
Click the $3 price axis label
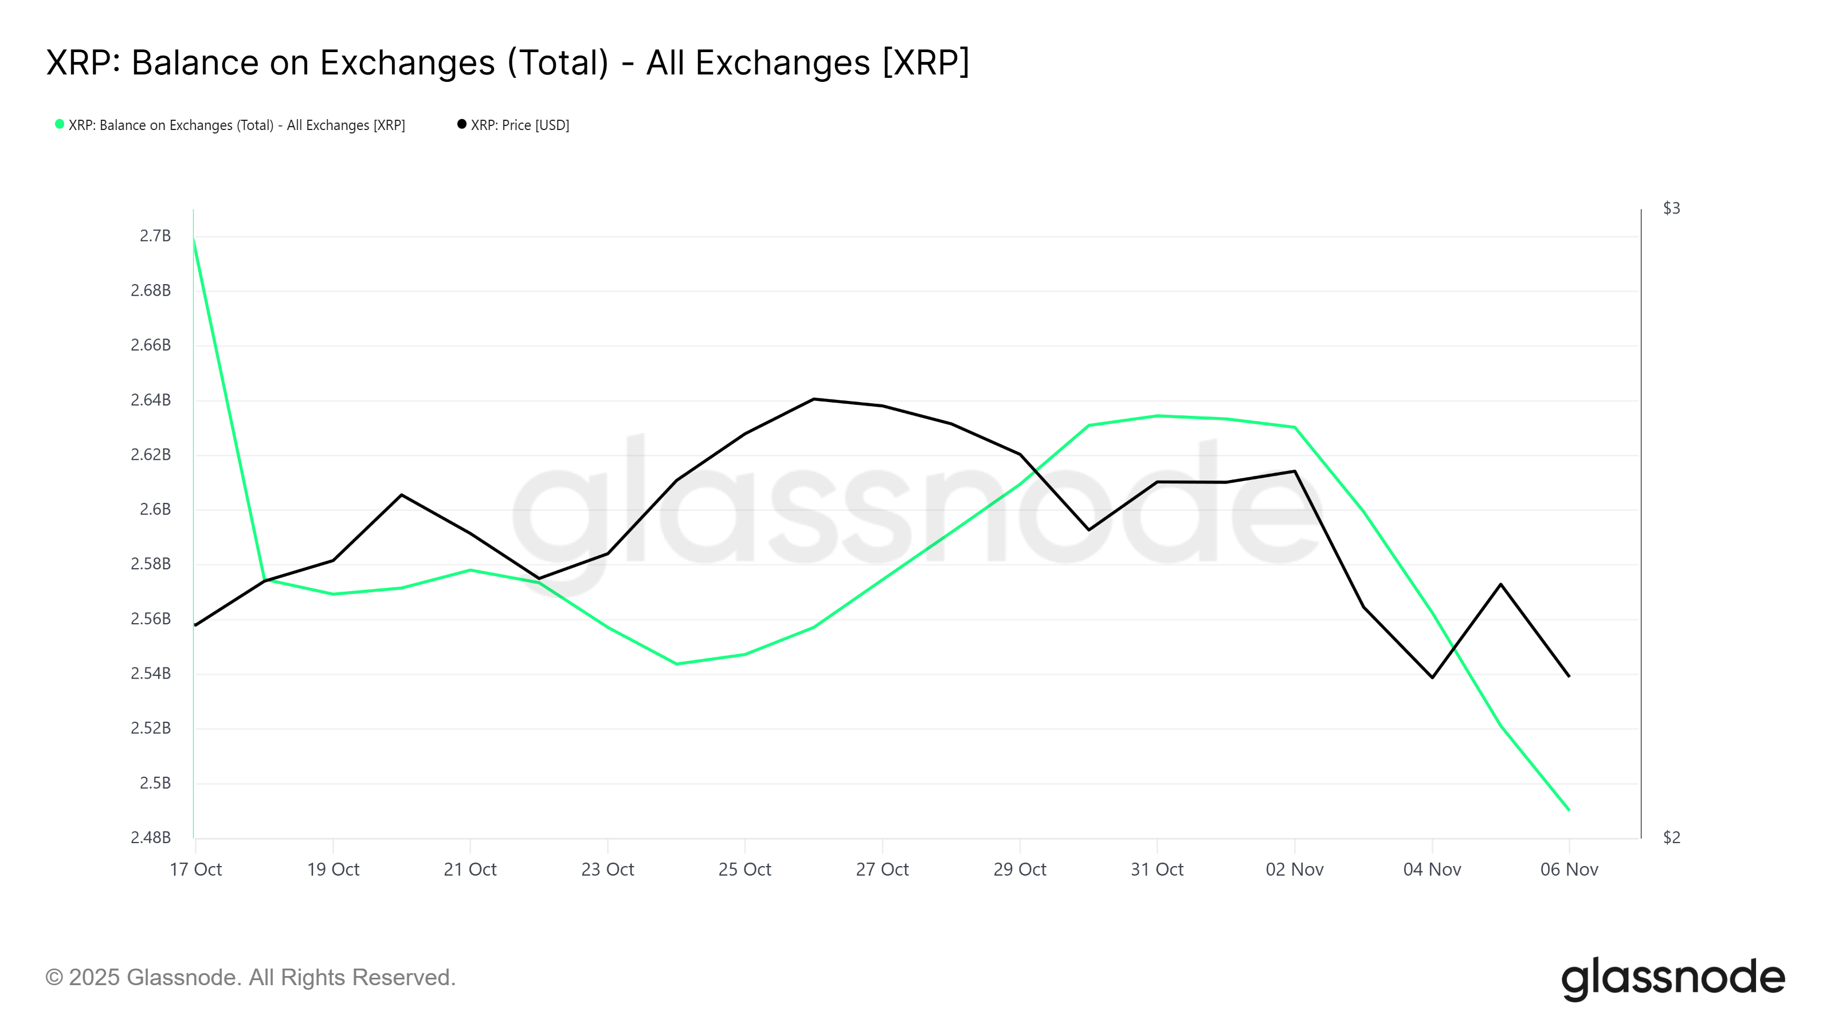(1671, 208)
